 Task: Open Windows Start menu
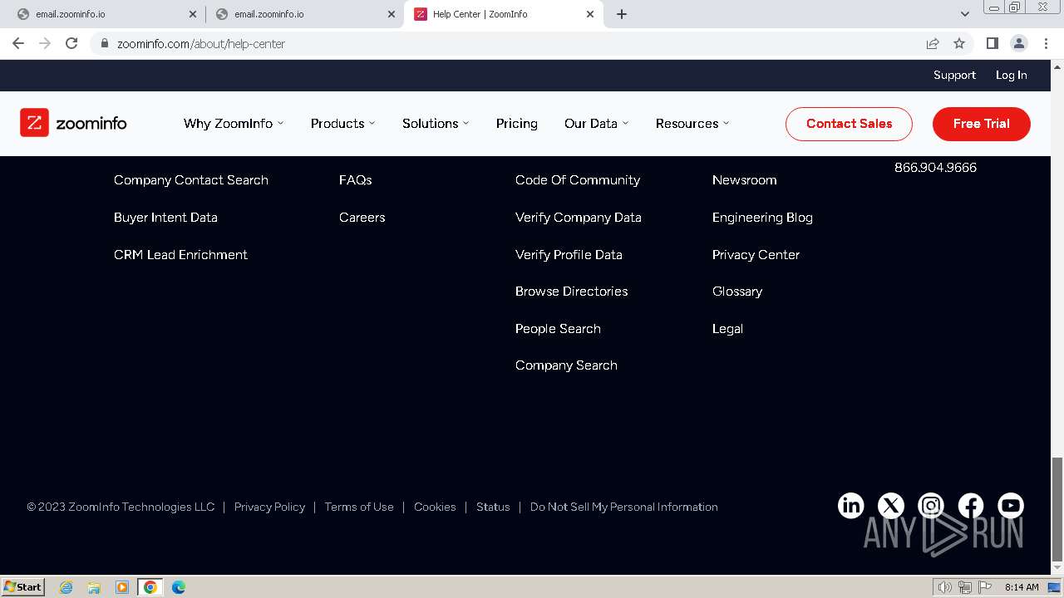coord(23,586)
